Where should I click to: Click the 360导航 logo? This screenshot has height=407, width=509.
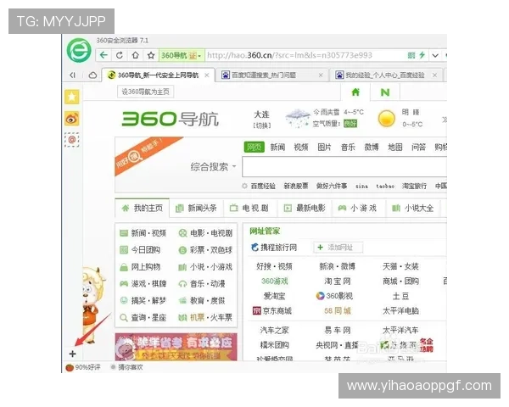pos(170,119)
